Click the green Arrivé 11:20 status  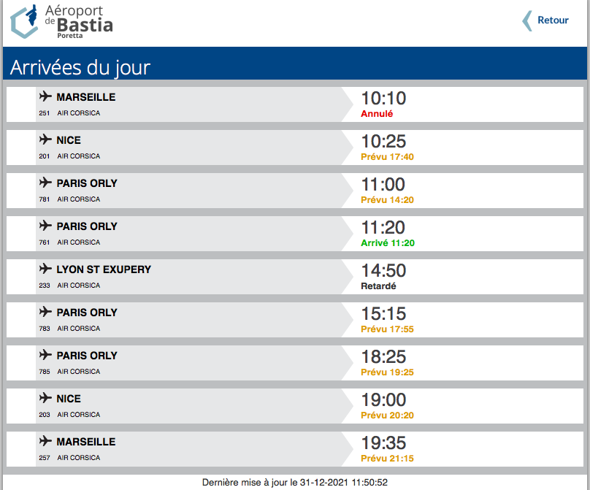388,243
